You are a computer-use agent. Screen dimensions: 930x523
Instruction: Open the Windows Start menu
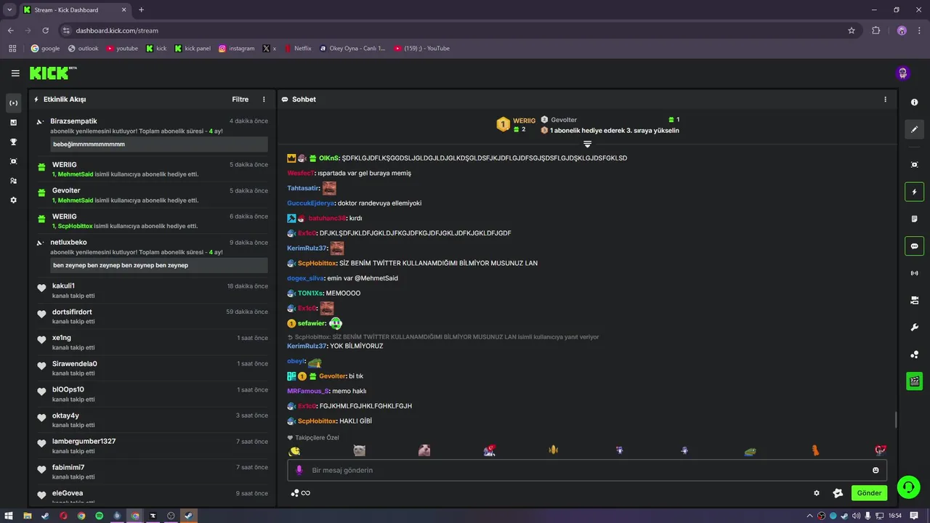click(x=9, y=516)
